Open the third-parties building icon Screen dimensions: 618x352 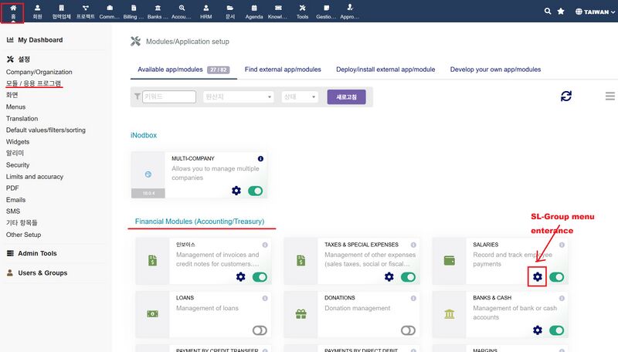(x=62, y=8)
